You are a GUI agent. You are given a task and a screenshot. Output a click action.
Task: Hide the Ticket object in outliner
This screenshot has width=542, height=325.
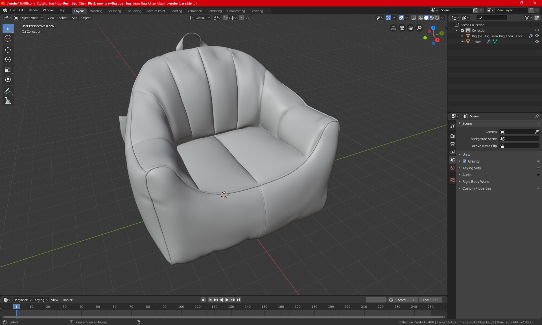pos(537,42)
